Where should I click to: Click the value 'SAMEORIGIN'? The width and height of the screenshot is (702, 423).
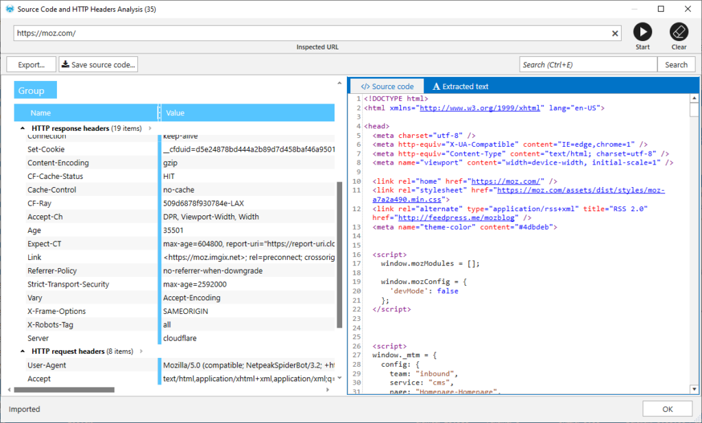(x=185, y=311)
